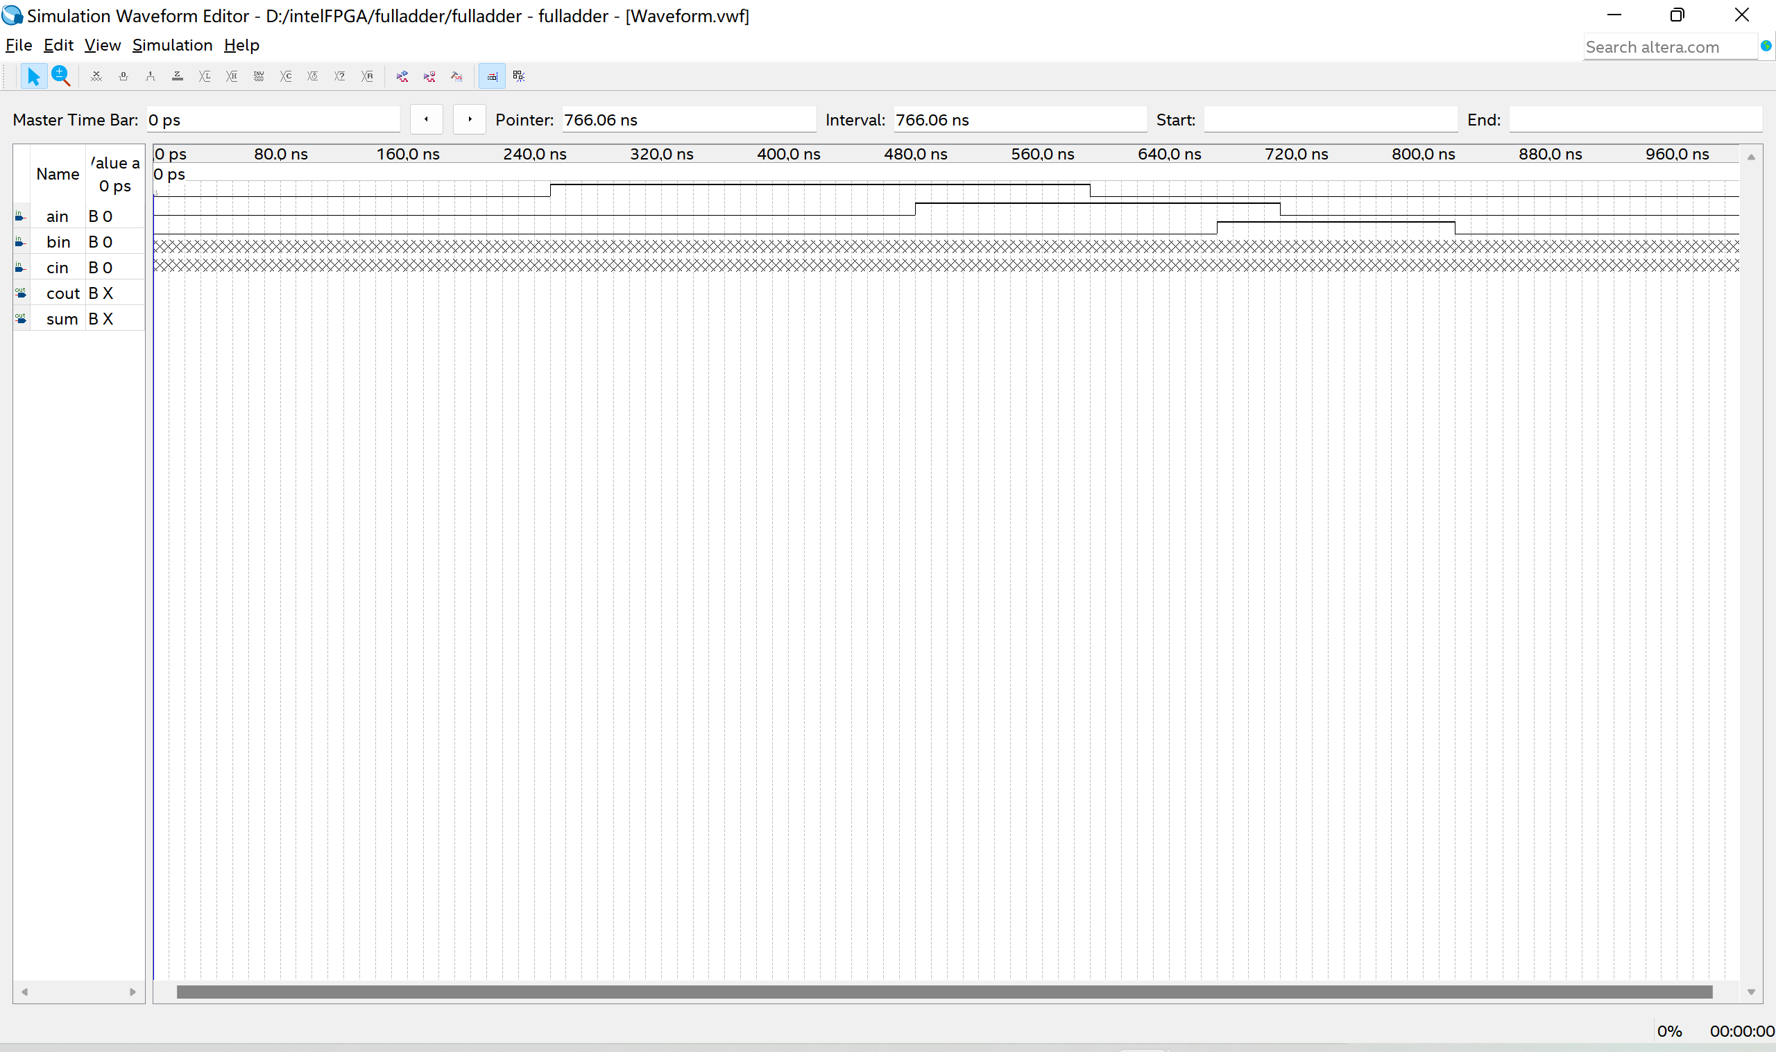This screenshot has width=1776, height=1052.
Task: Open Overwrite Clock tool
Action: click(313, 76)
